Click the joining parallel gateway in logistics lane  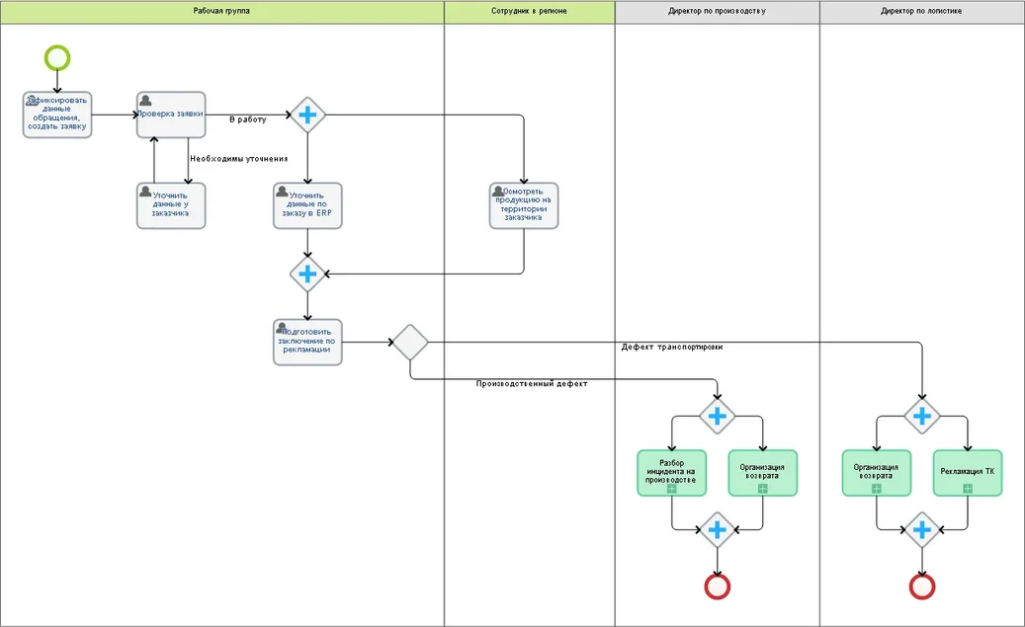(x=922, y=530)
